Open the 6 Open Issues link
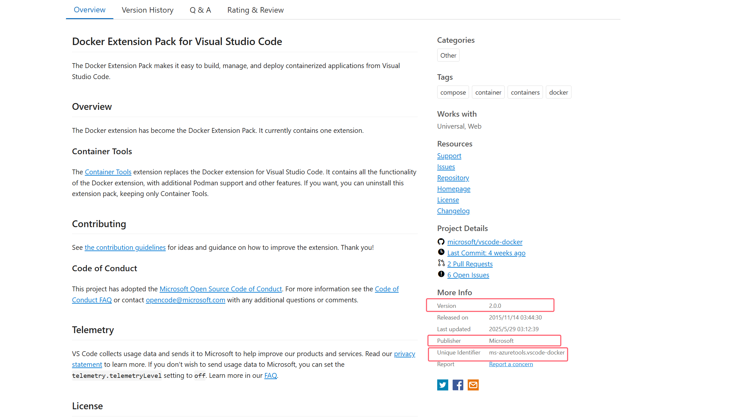The image size is (733, 418). click(x=468, y=275)
